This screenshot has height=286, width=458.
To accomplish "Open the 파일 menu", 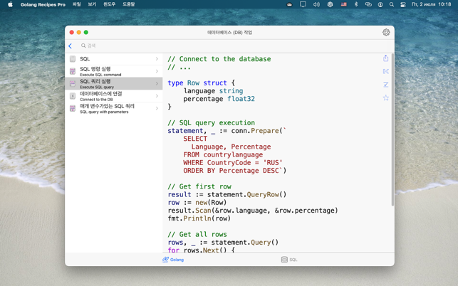I will 76,4.
